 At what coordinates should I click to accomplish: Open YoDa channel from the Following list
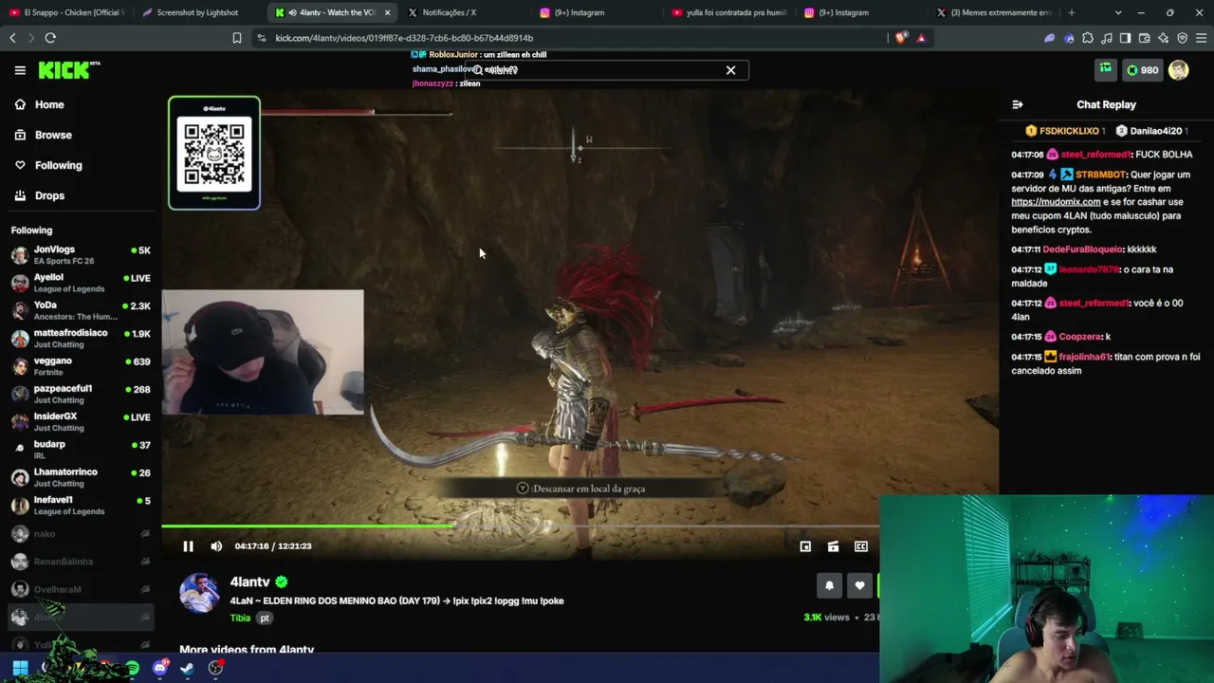tap(81, 310)
